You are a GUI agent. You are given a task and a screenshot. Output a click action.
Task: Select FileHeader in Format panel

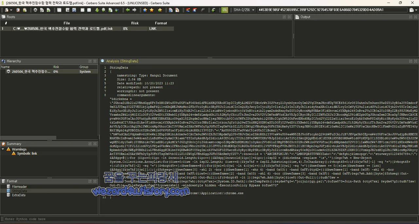coord(19,186)
